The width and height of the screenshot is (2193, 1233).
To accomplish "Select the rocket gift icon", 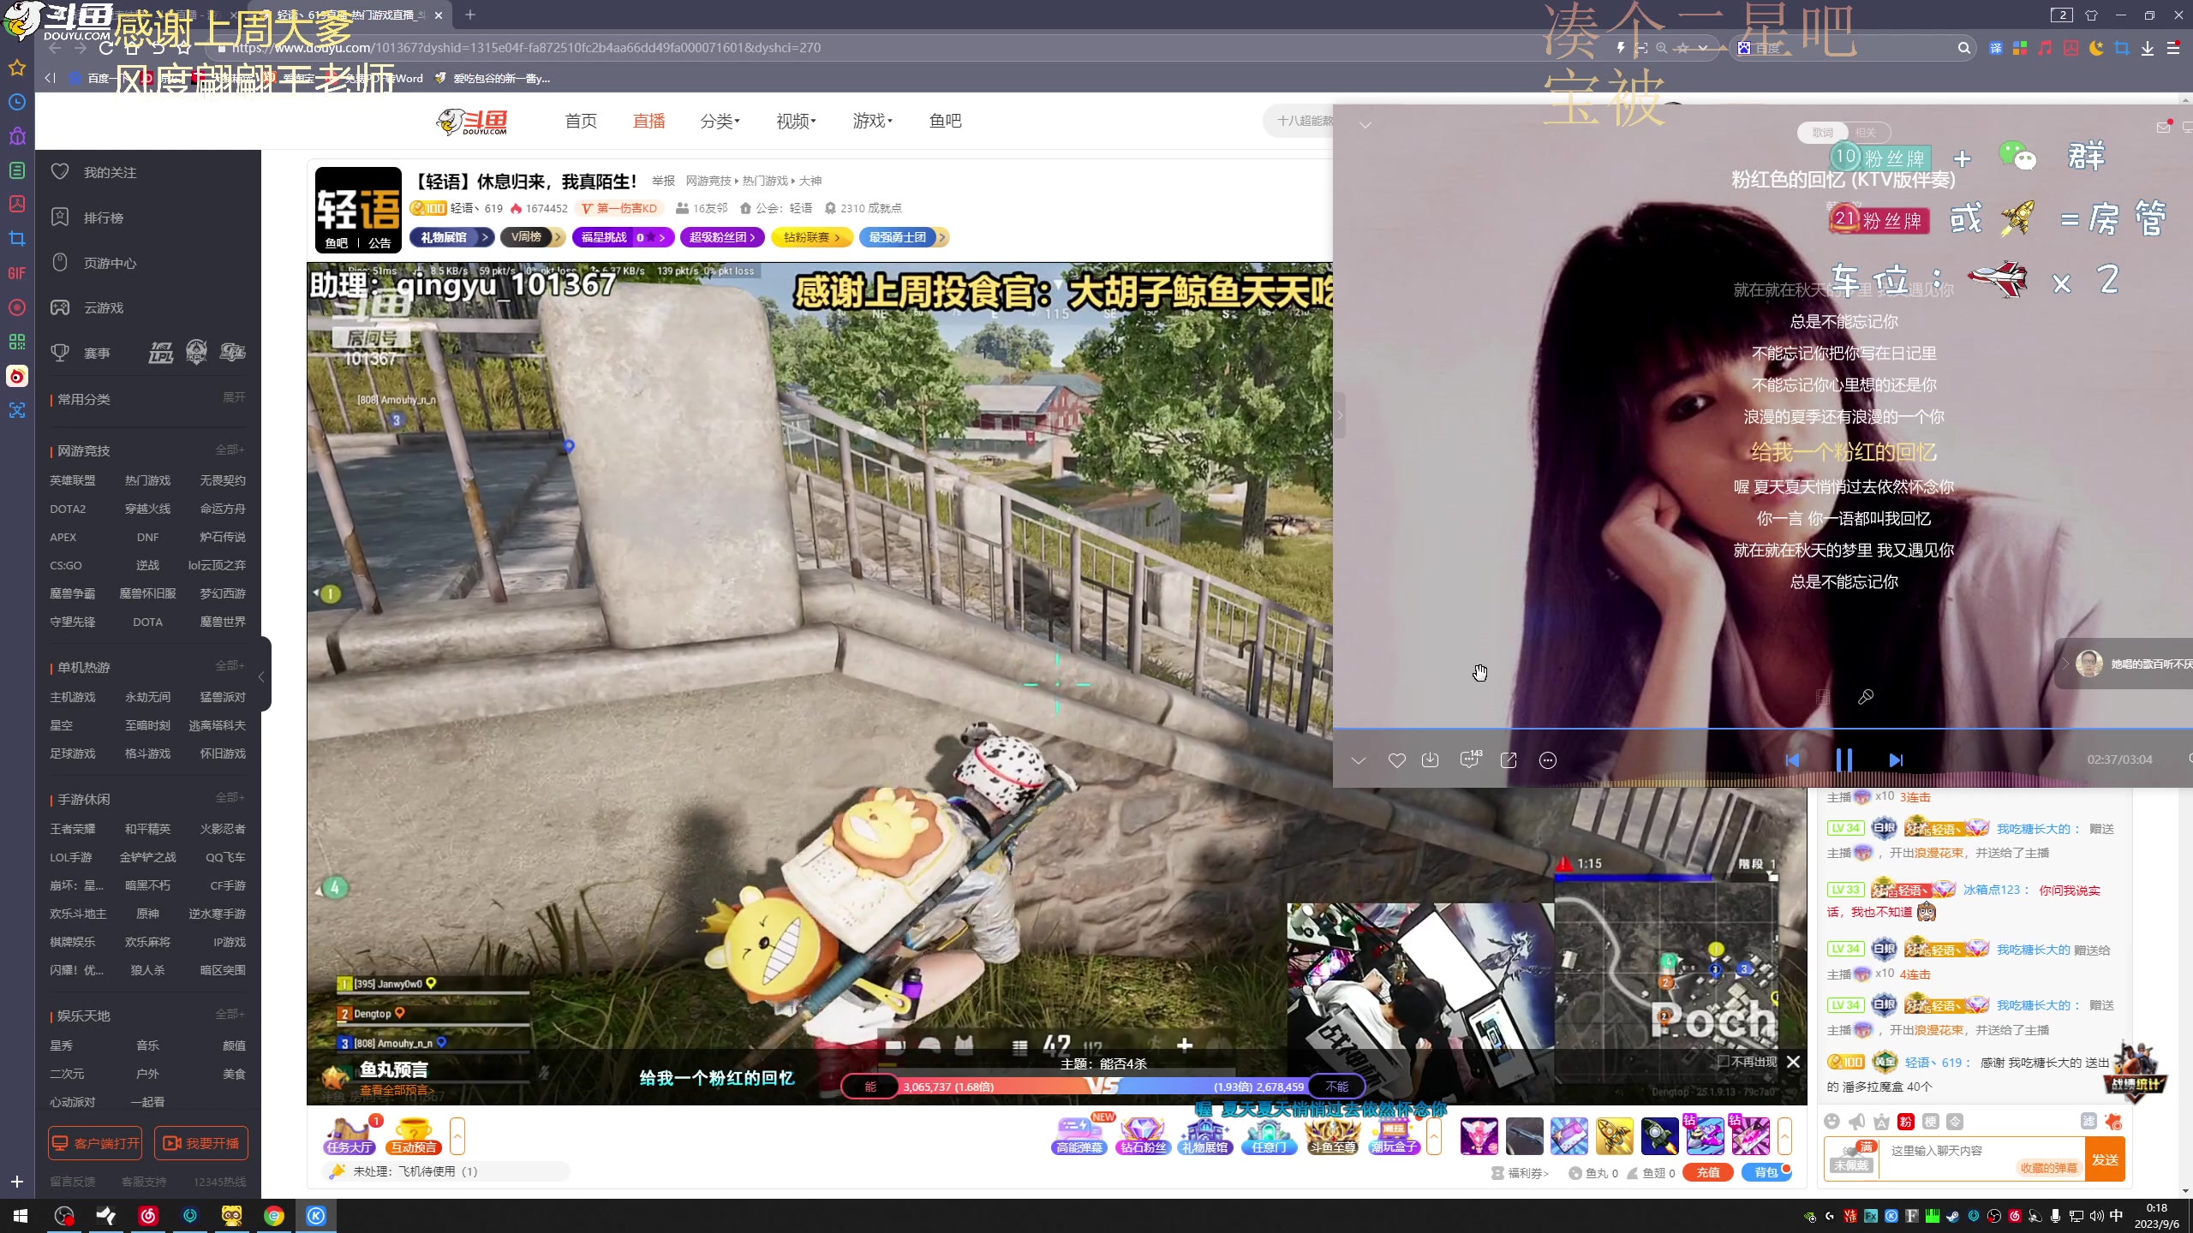I will click(1659, 1136).
